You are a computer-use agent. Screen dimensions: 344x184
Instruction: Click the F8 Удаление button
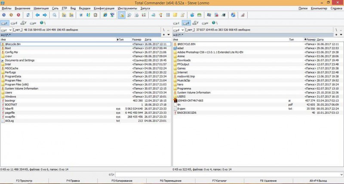268,181
